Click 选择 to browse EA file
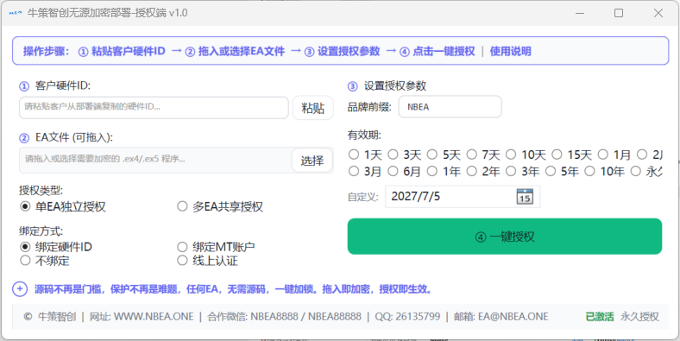Screen dimensions: 680x341 (x=312, y=161)
